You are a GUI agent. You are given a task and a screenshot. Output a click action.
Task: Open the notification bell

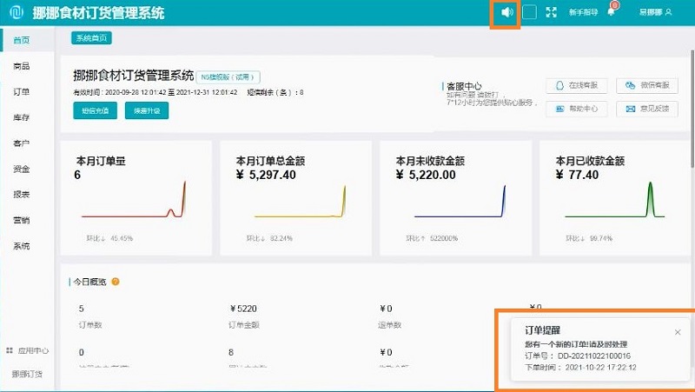(x=612, y=12)
